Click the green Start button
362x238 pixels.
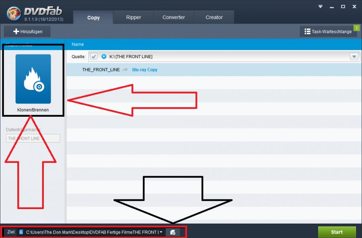[x=337, y=232]
